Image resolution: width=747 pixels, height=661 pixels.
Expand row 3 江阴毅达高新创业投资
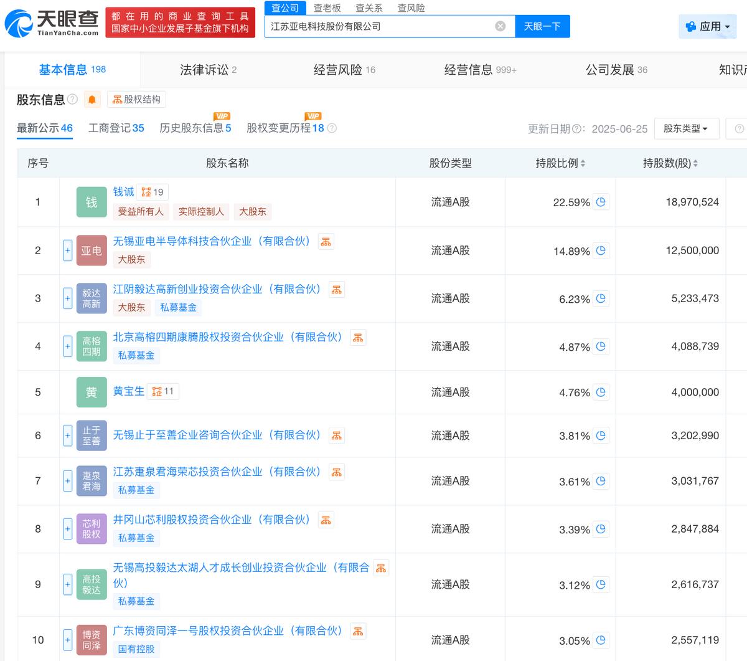click(68, 298)
